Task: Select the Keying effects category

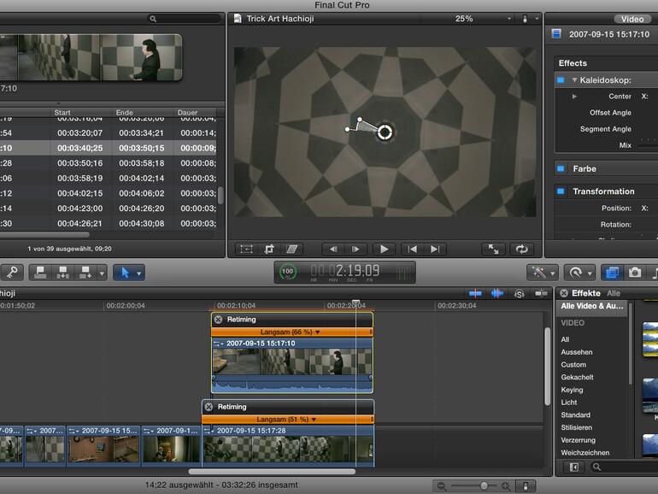Action: pos(572,390)
